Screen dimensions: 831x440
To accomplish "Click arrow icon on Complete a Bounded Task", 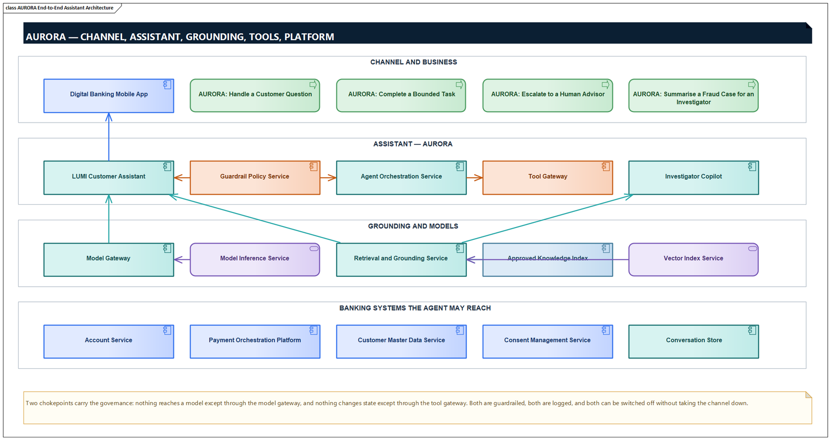I will (460, 85).
